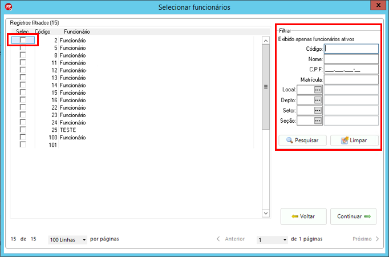389x257 pixels.
Task: Click into the Matrícula filter field
Action: (351, 80)
